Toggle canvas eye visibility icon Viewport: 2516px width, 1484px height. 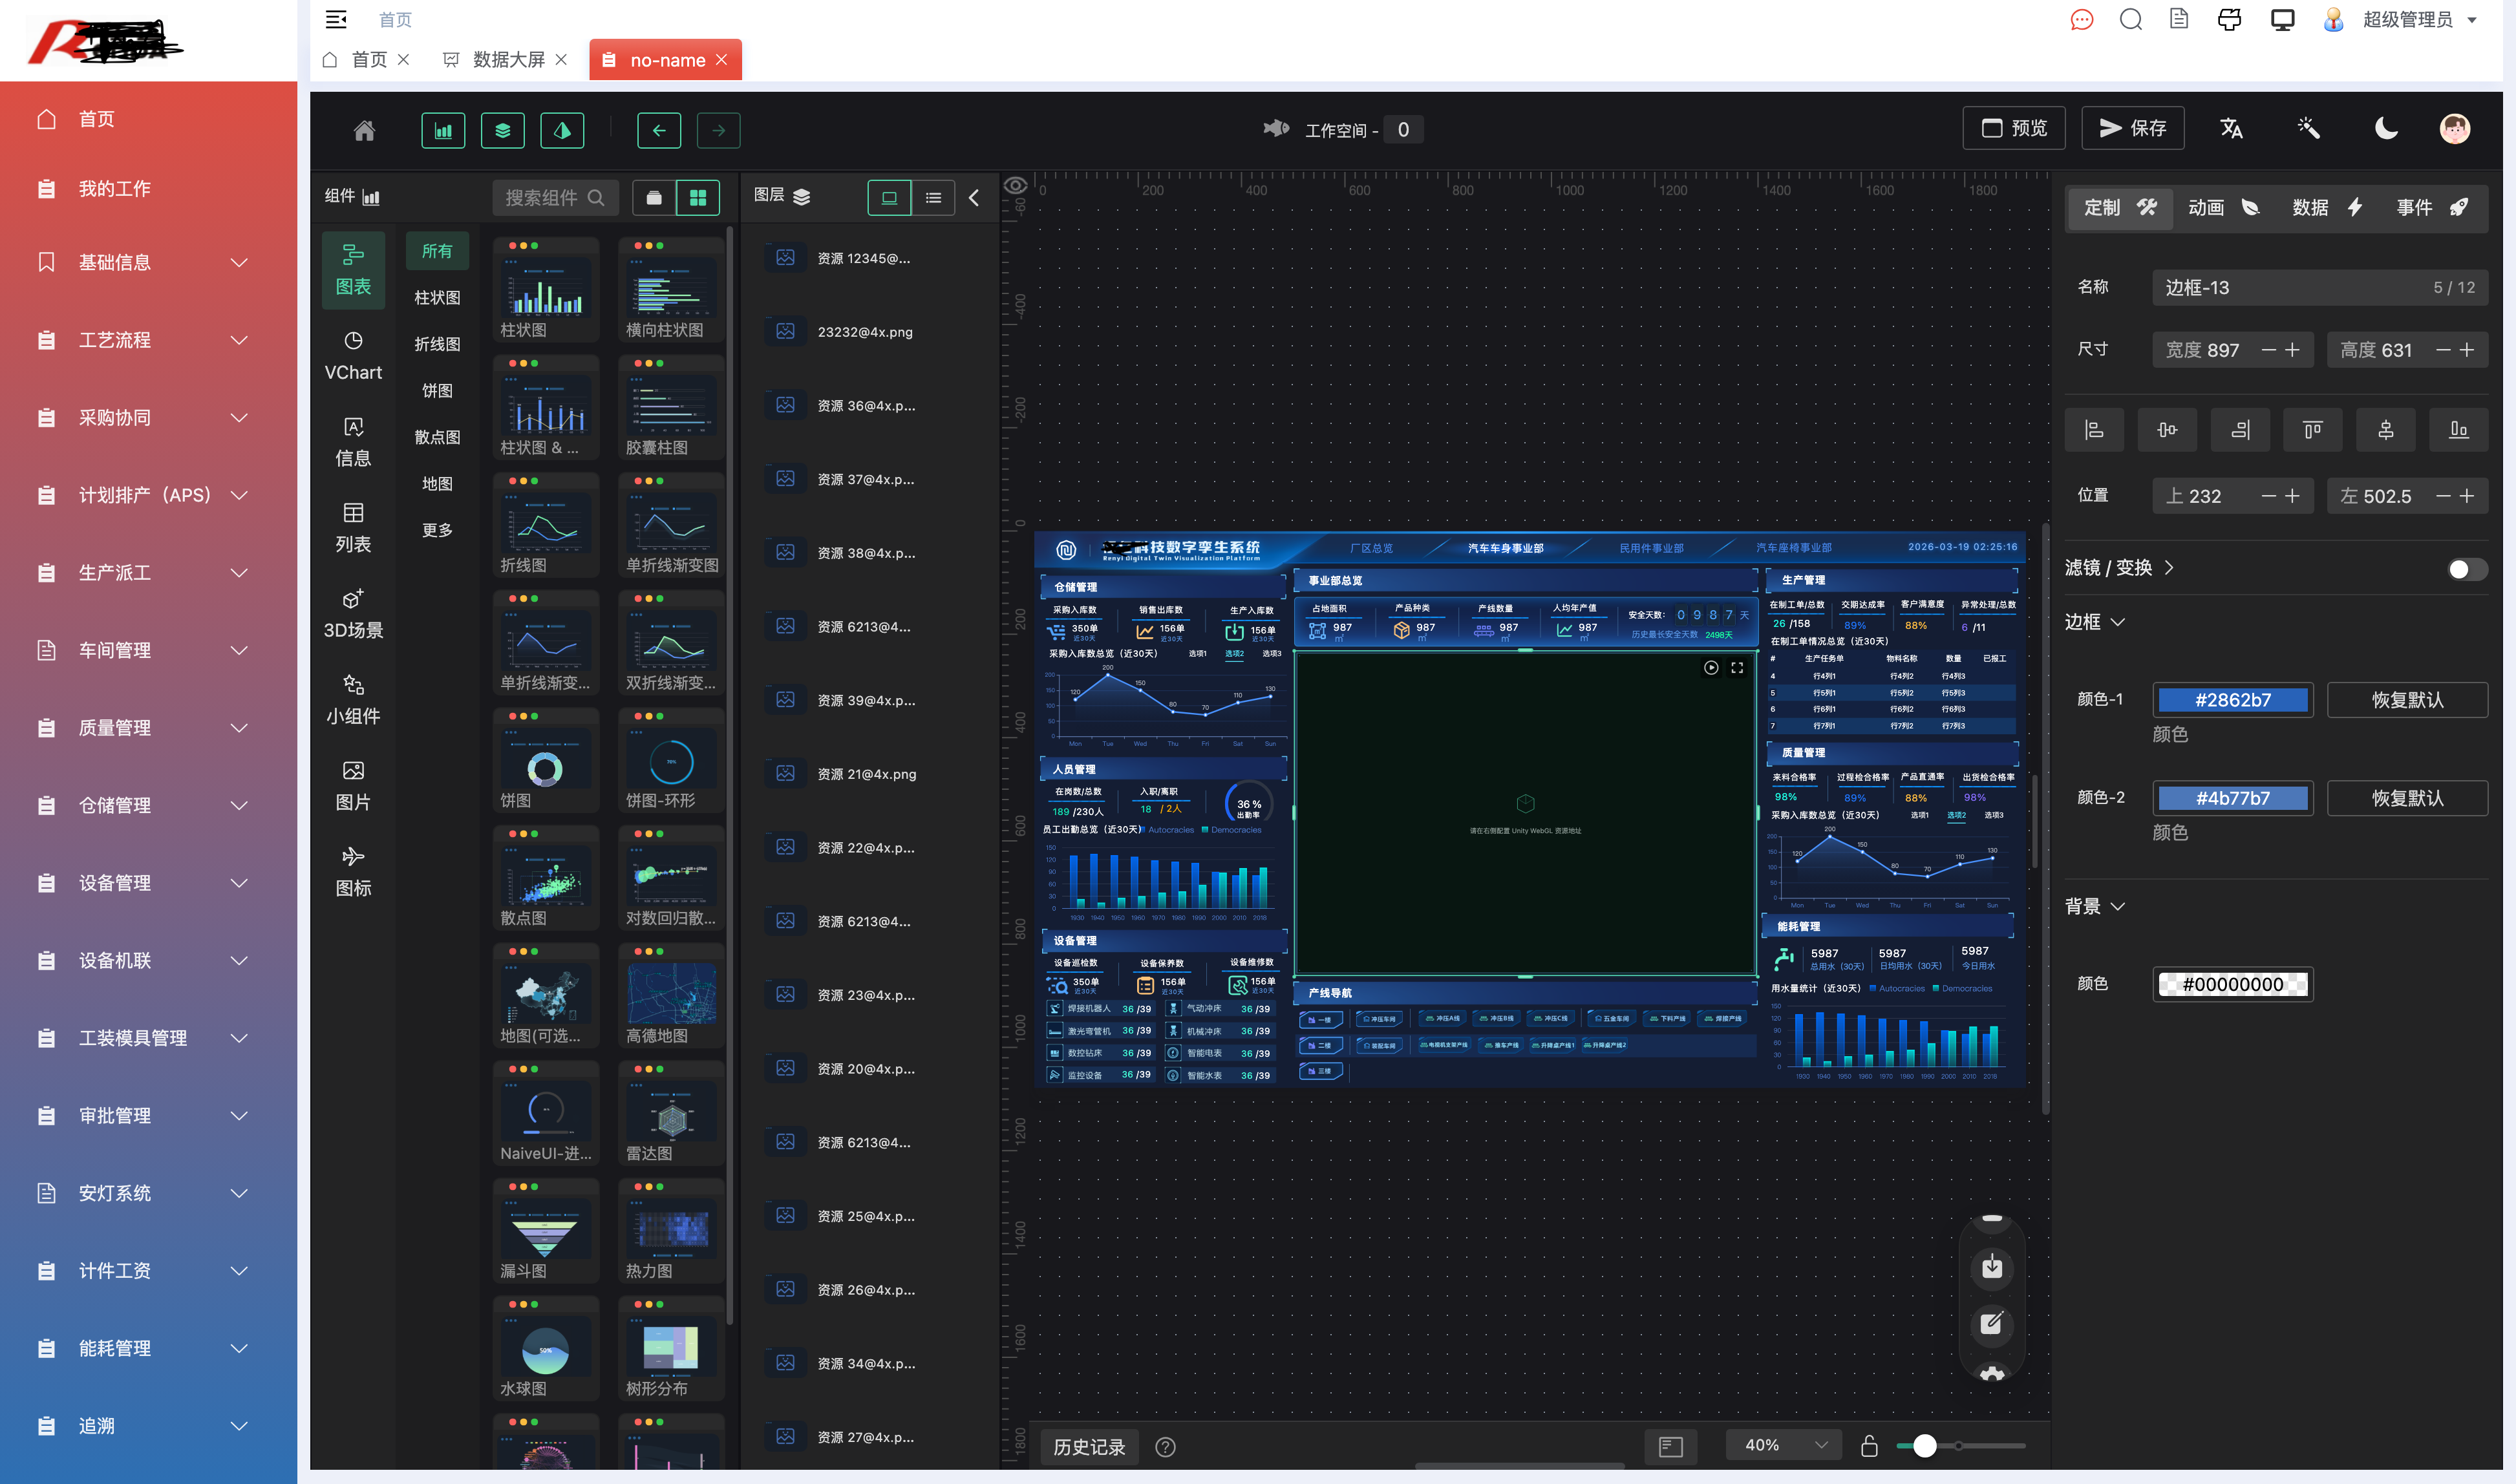[x=1015, y=186]
